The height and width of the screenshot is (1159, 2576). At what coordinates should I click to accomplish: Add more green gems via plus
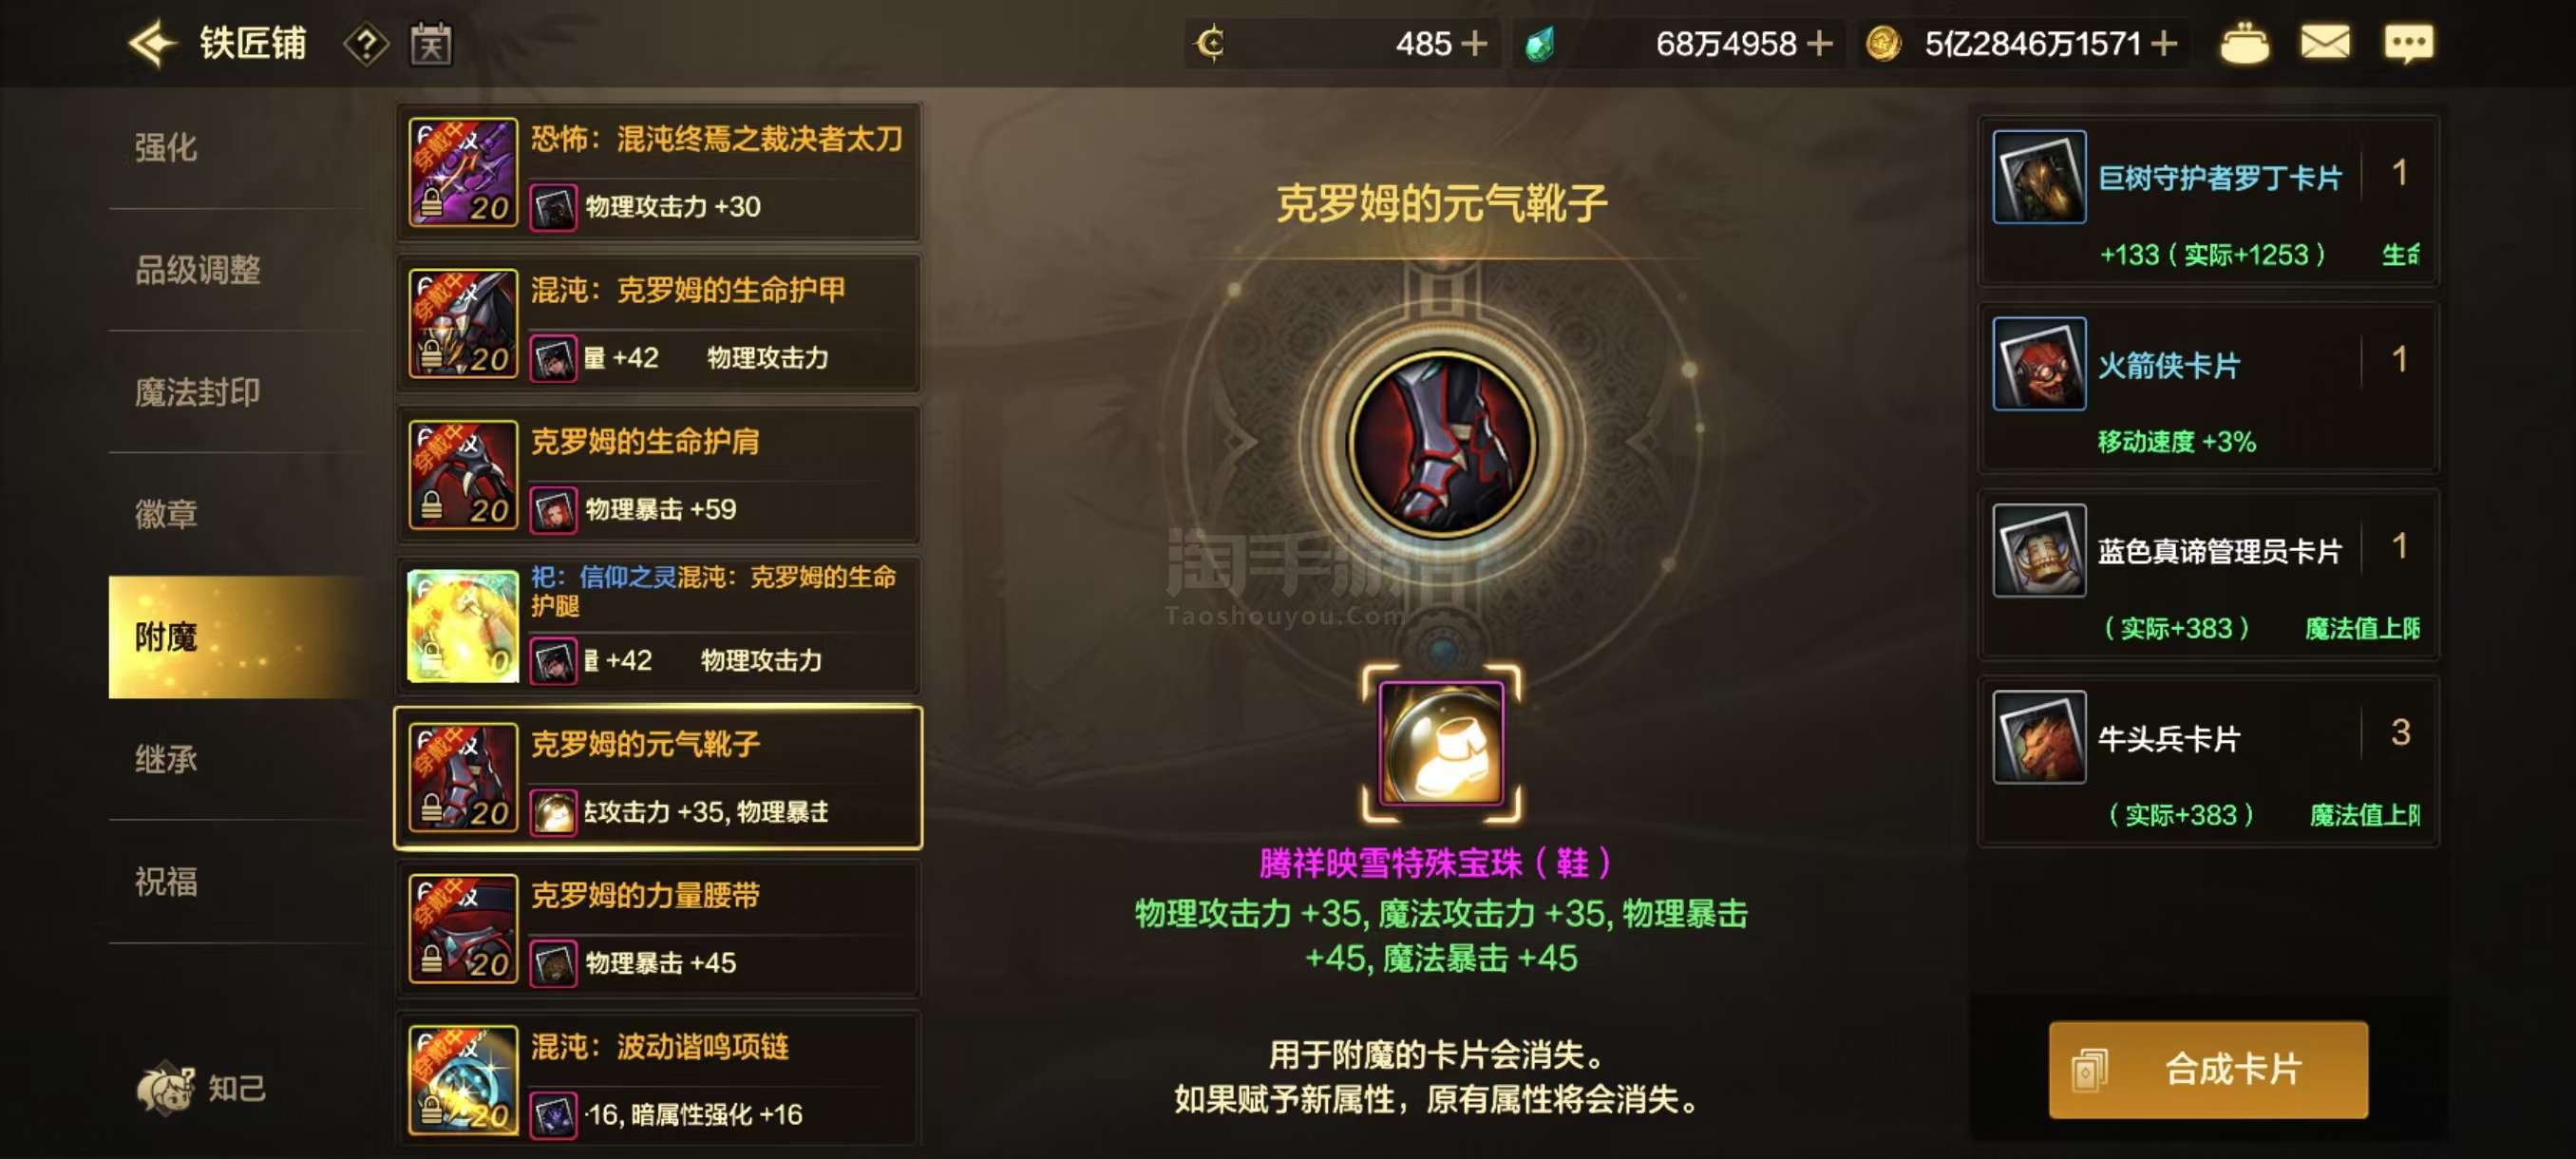coord(1820,44)
